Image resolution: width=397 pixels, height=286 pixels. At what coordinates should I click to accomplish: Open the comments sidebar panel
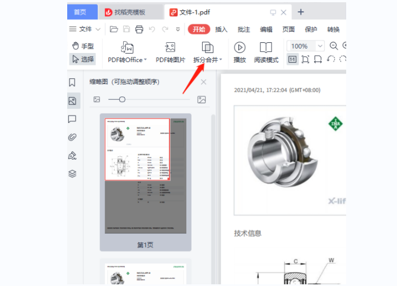[x=72, y=119]
